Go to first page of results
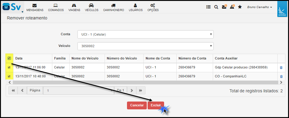Image resolution: width=289 pixels, height=118 pixels. 13,90
